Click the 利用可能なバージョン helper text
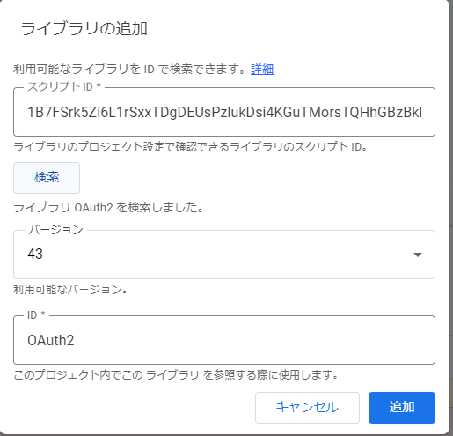 click(x=70, y=290)
